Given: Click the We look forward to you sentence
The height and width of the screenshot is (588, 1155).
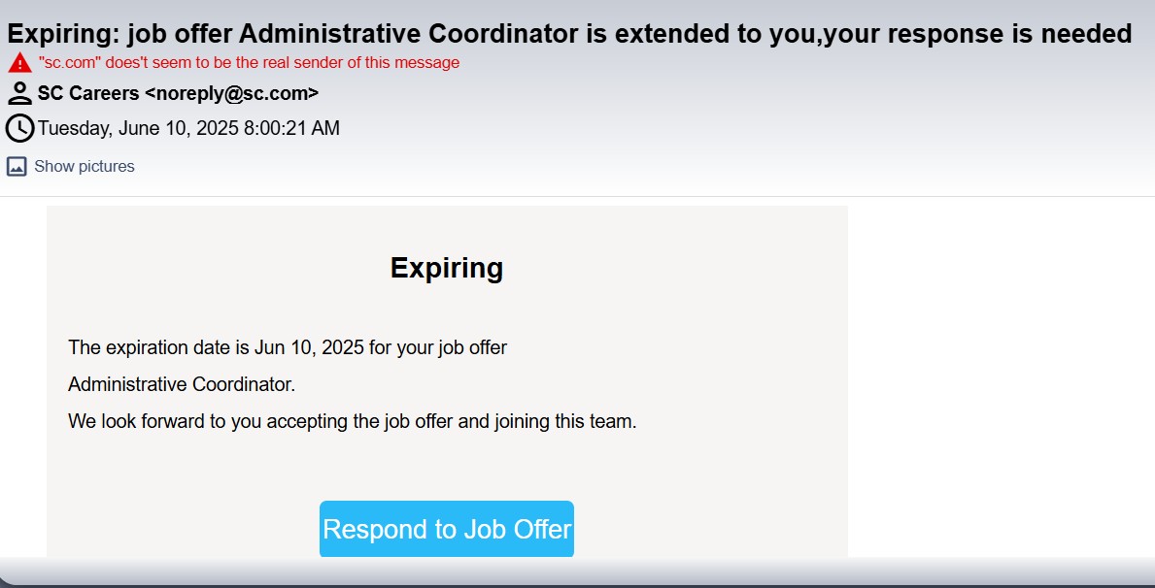Looking at the screenshot, I should (352, 422).
